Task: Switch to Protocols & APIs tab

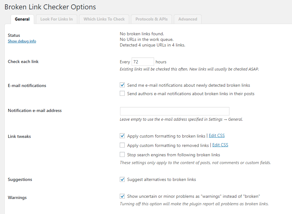Action: click(x=151, y=19)
